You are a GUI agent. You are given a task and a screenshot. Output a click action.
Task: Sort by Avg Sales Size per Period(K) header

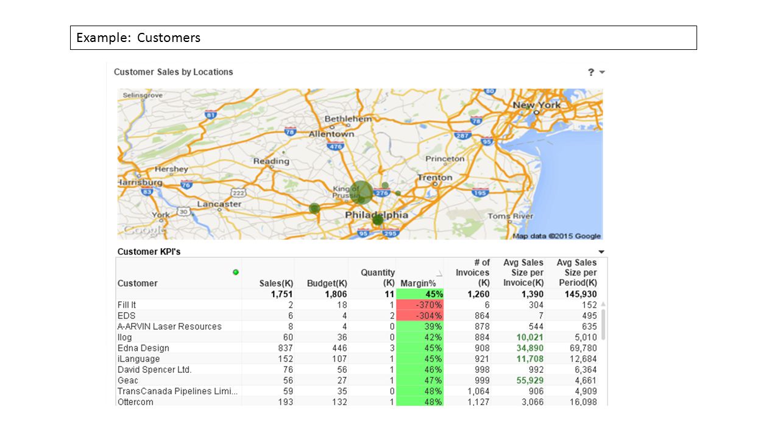coord(576,273)
